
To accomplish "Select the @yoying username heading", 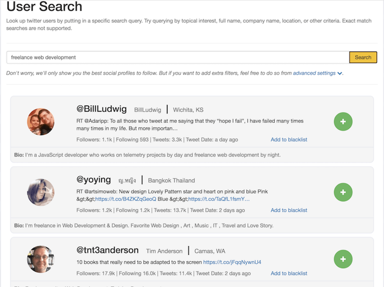I will coord(94,179).
